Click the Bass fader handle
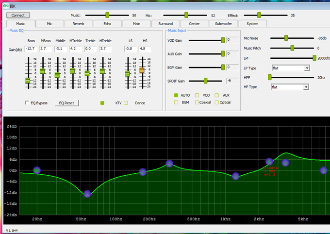Image resolution: width=330 pixels, height=234 pixels. point(28,81)
